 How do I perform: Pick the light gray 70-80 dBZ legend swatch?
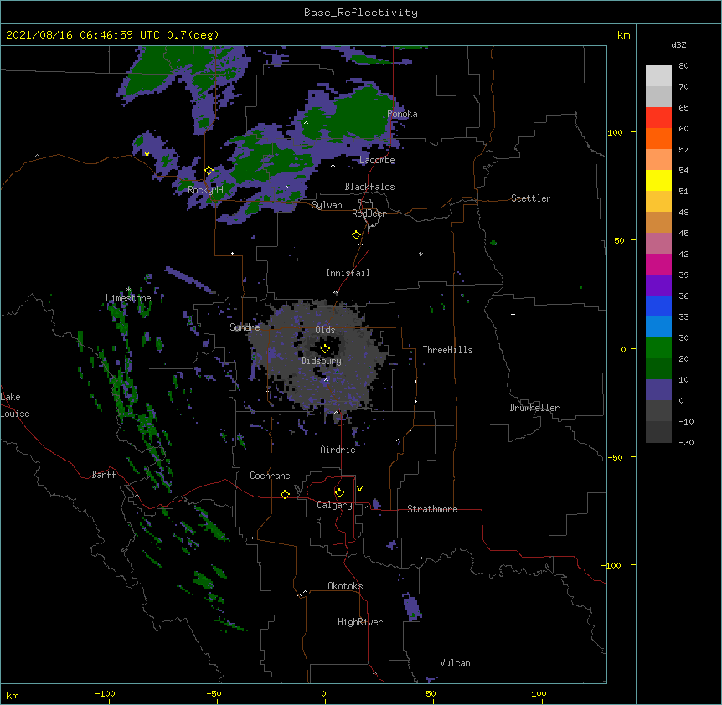click(x=658, y=76)
